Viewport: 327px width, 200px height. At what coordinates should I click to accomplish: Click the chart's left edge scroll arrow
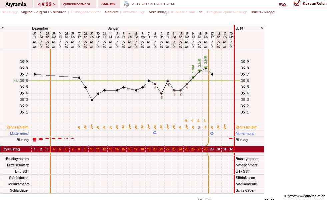(3, 28)
